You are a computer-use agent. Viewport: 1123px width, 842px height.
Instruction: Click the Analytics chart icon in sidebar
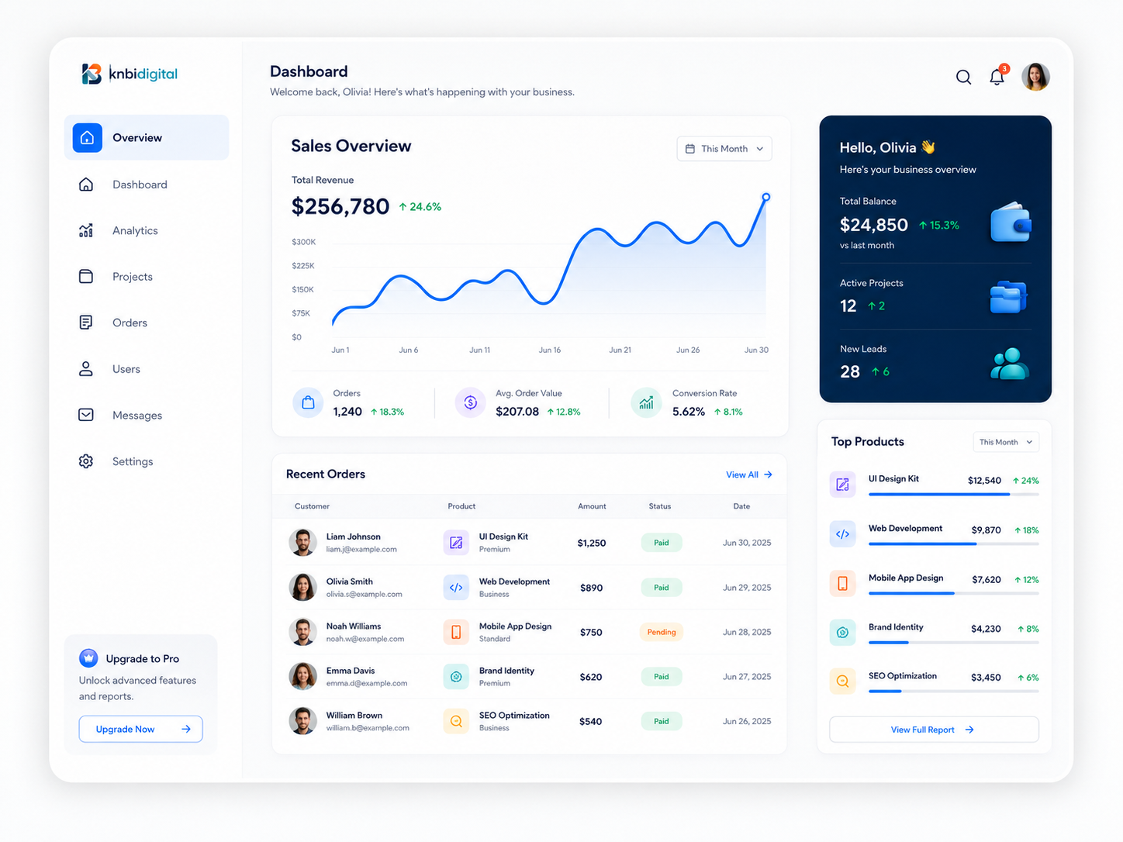pyautogui.click(x=86, y=230)
